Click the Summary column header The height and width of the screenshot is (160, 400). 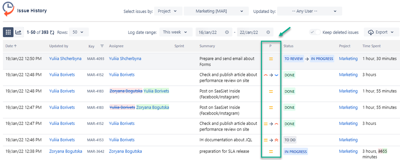point(207,46)
